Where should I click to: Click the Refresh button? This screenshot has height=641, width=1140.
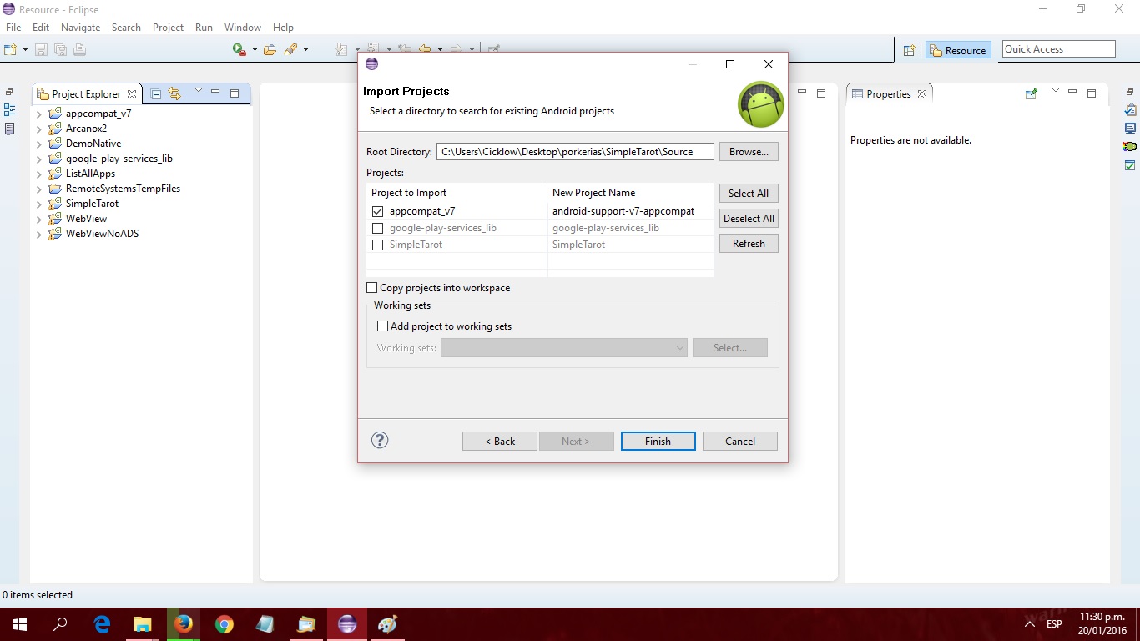(x=749, y=244)
